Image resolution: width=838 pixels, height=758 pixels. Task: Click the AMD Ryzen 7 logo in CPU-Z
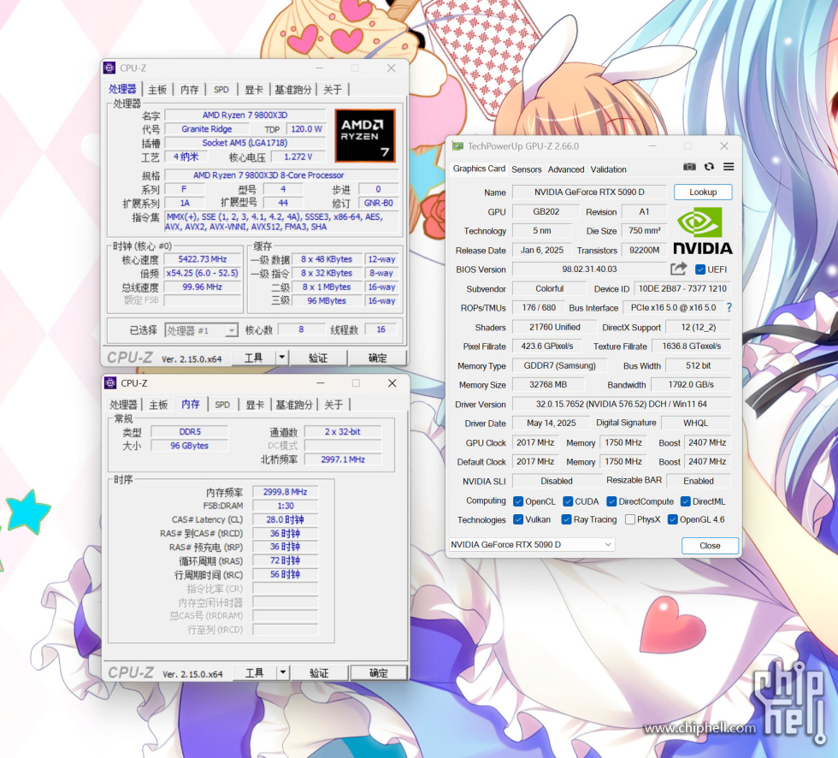(365, 135)
